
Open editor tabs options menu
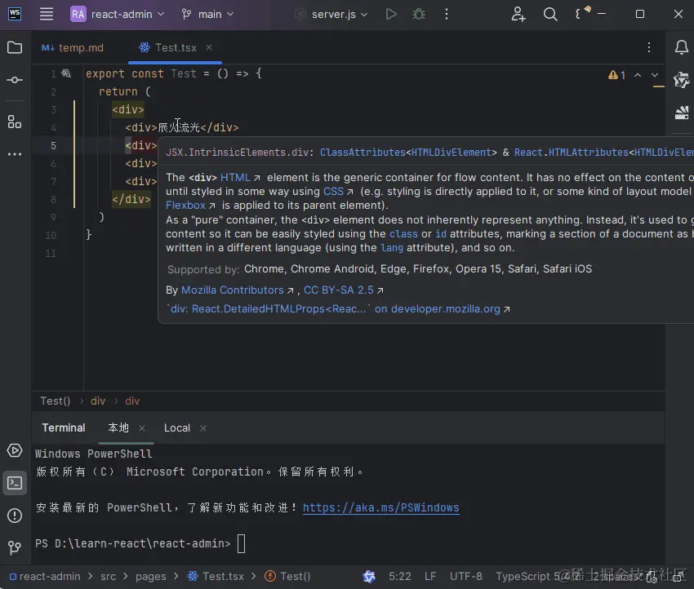coord(649,47)
